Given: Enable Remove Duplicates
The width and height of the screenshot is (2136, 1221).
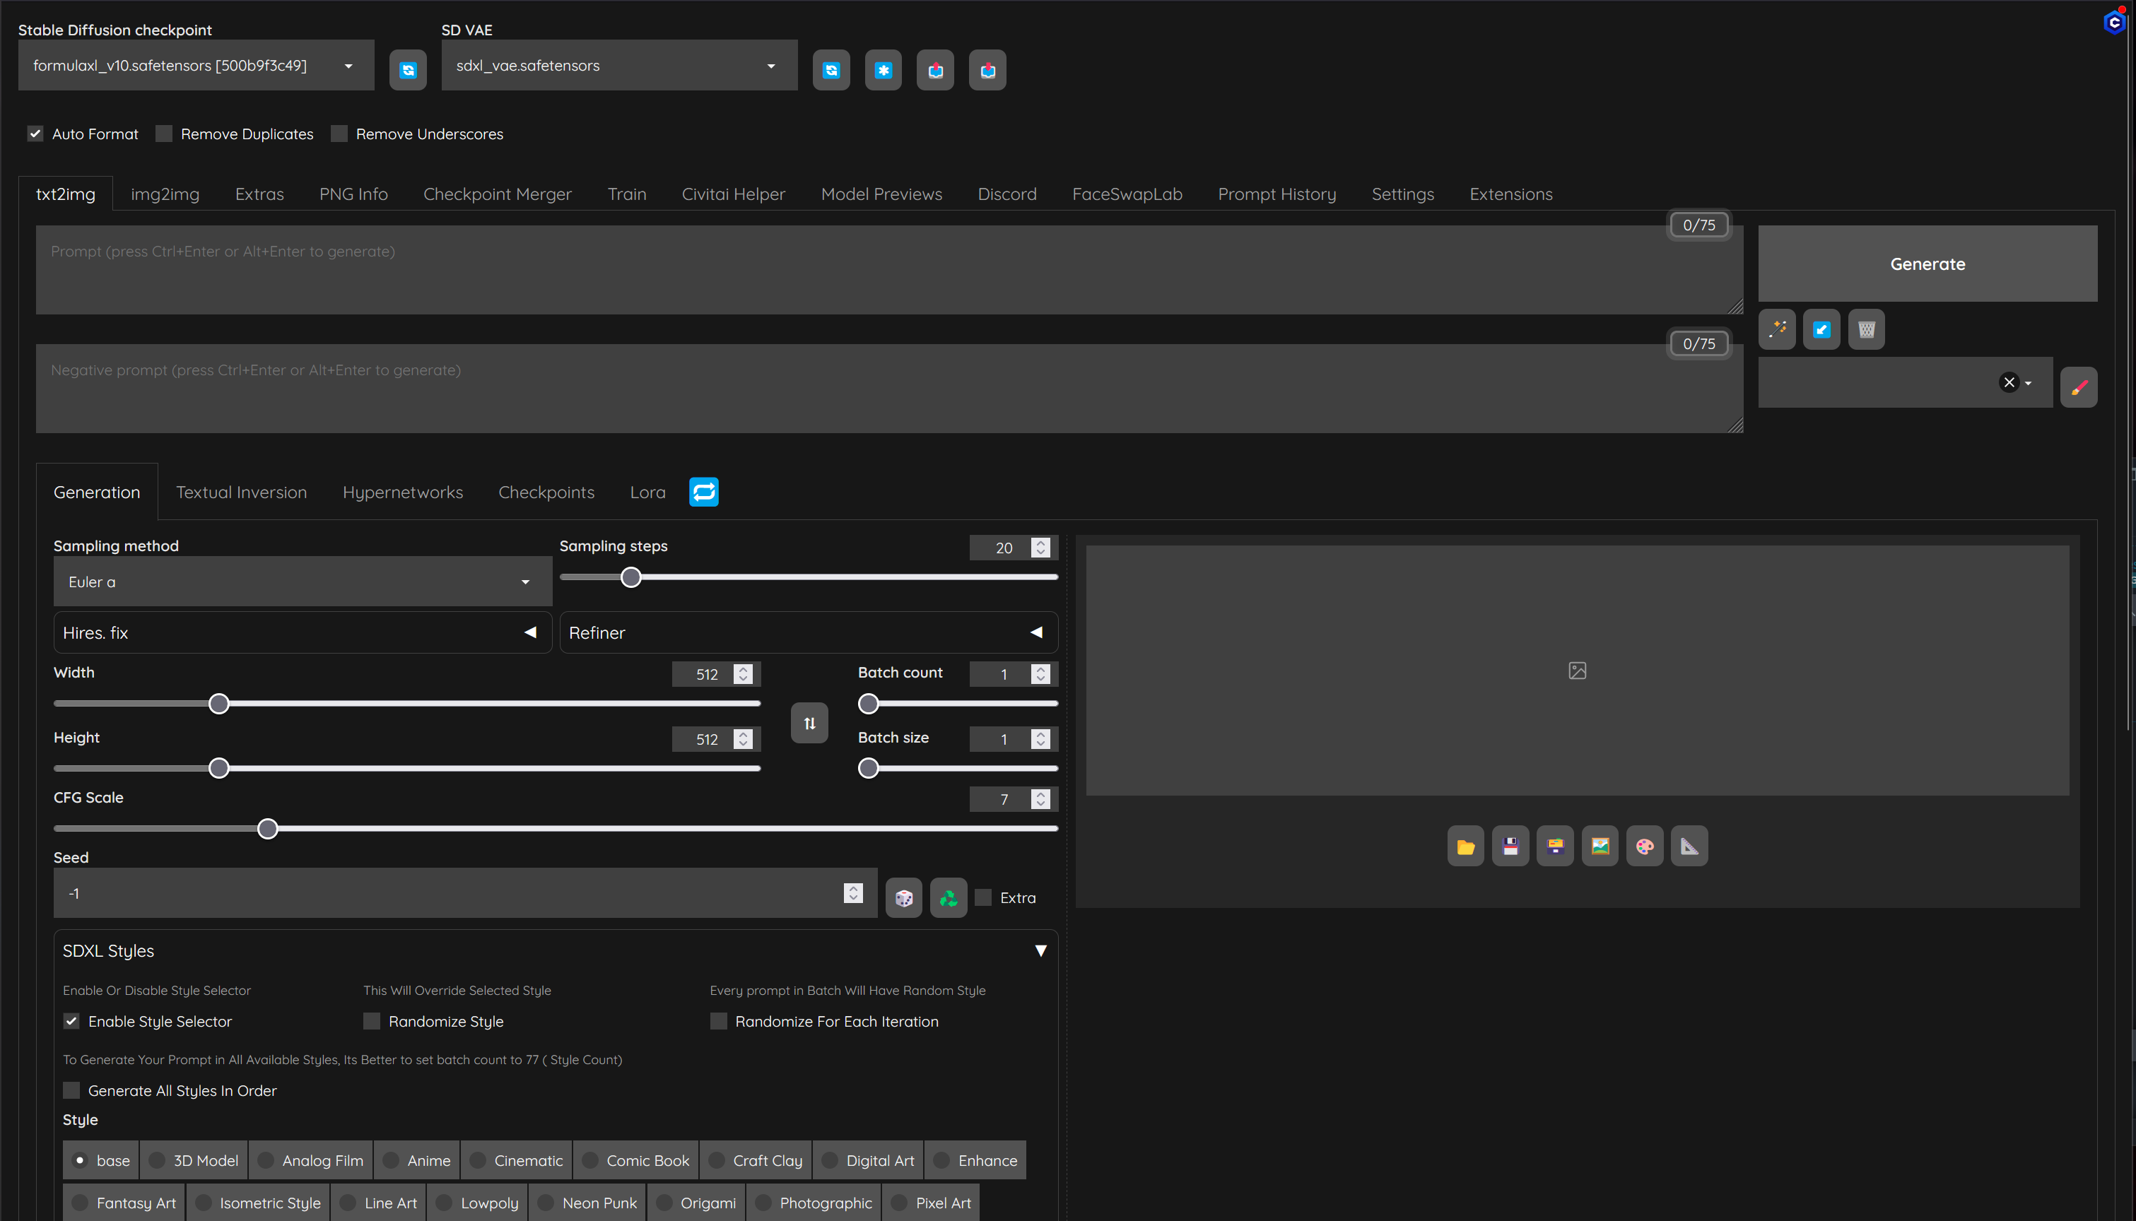Looking at the screenshot, I should (163, 134).
